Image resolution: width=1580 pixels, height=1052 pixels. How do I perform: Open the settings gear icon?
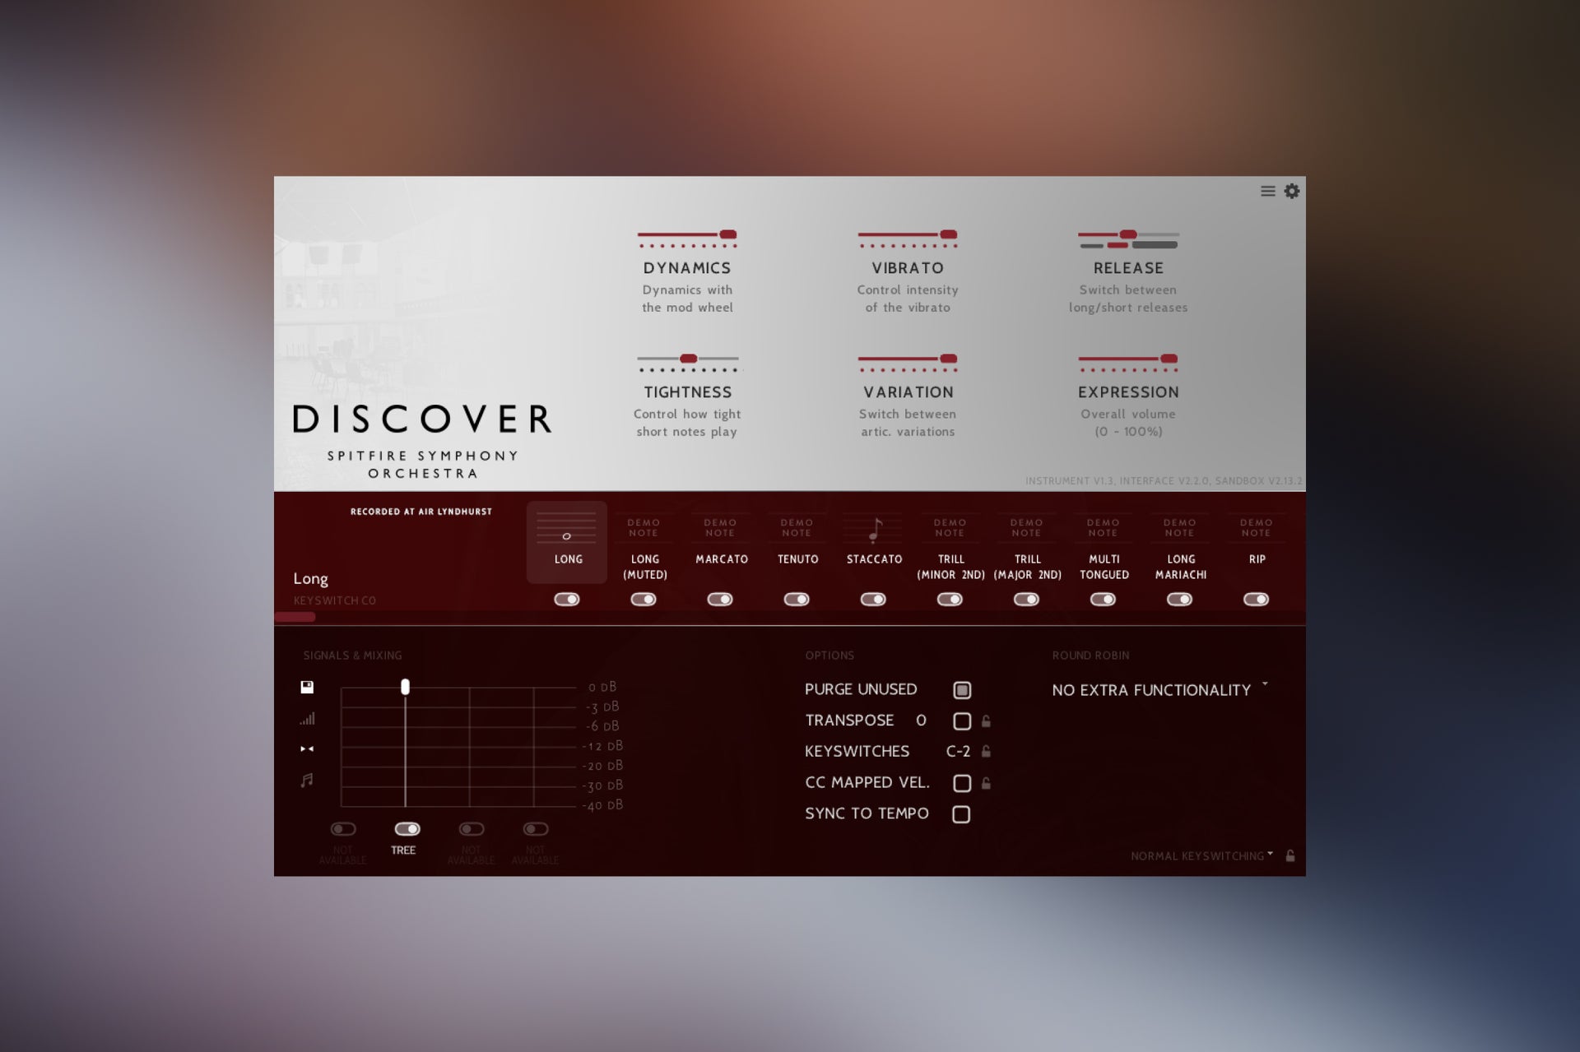pyautogui.click(x=1292, y=191)
